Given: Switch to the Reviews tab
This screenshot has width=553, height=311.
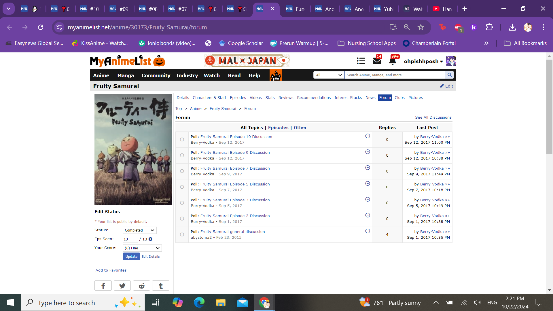Looking at the screenshot, I should pos(286,98).
